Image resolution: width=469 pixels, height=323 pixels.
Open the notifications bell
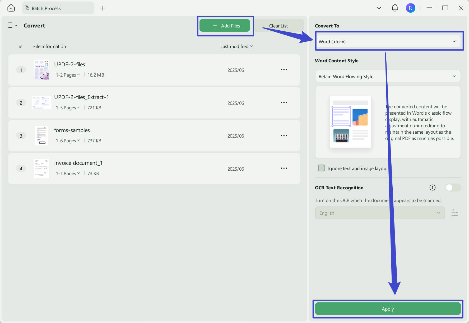tap(395, 8)
